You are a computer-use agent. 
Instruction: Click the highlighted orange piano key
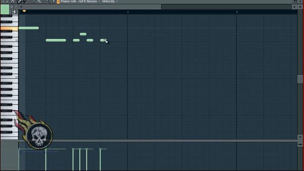[9, 28]
